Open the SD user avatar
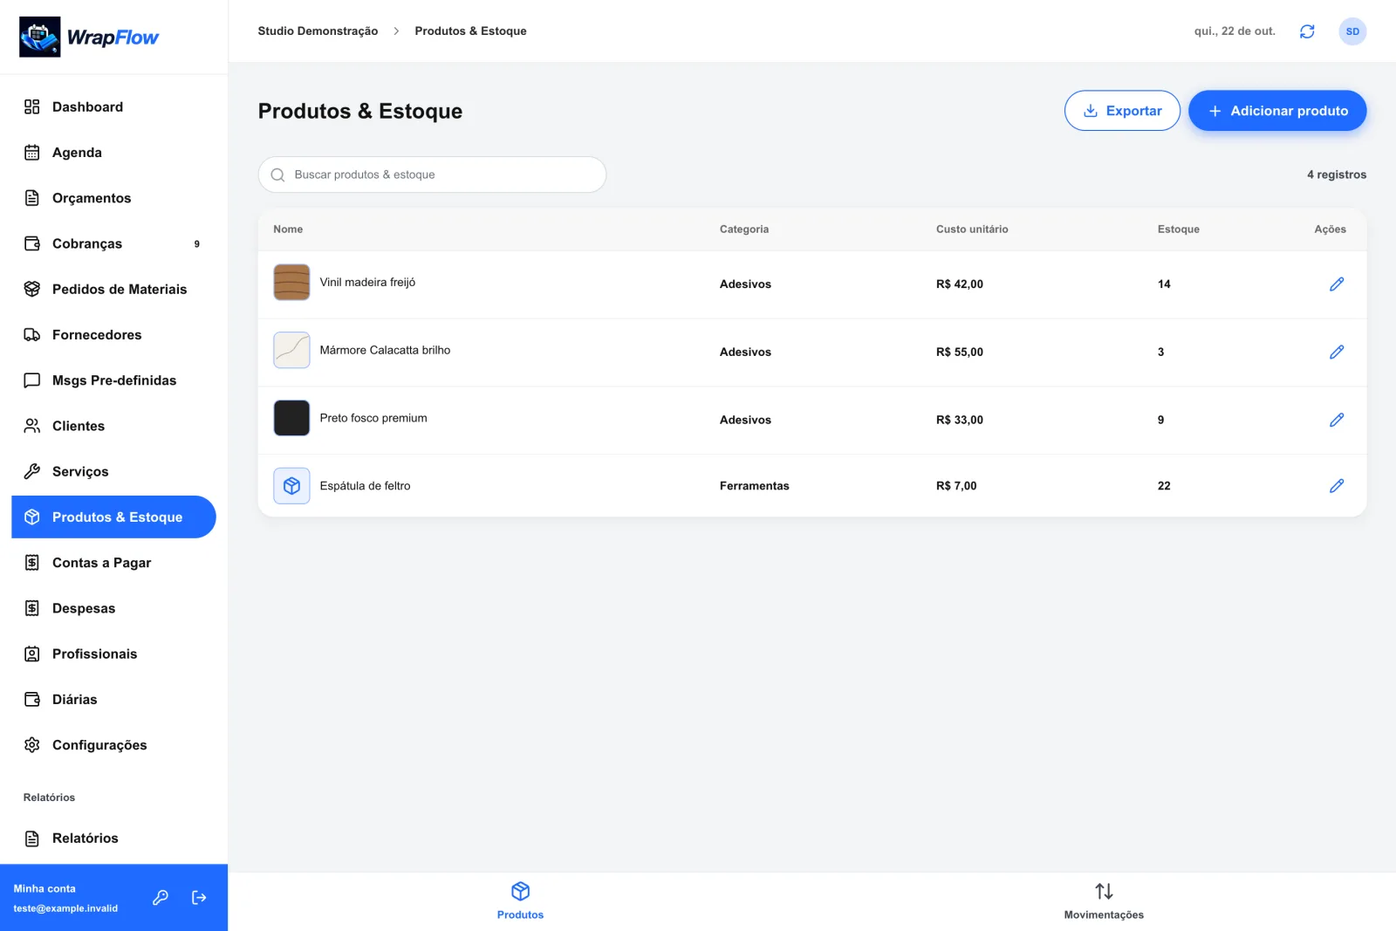1396x931 pixels. [x=1352, y=31]
